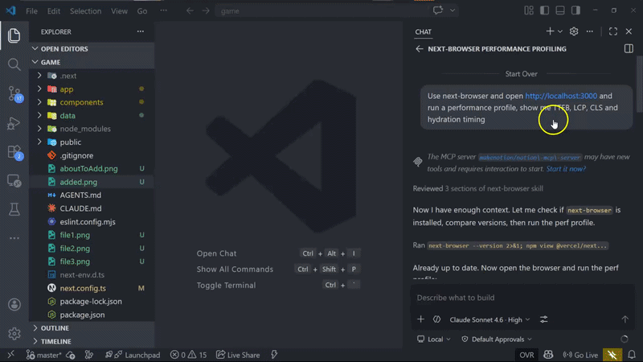Open the Testing flask view

(x=14, y=210)
